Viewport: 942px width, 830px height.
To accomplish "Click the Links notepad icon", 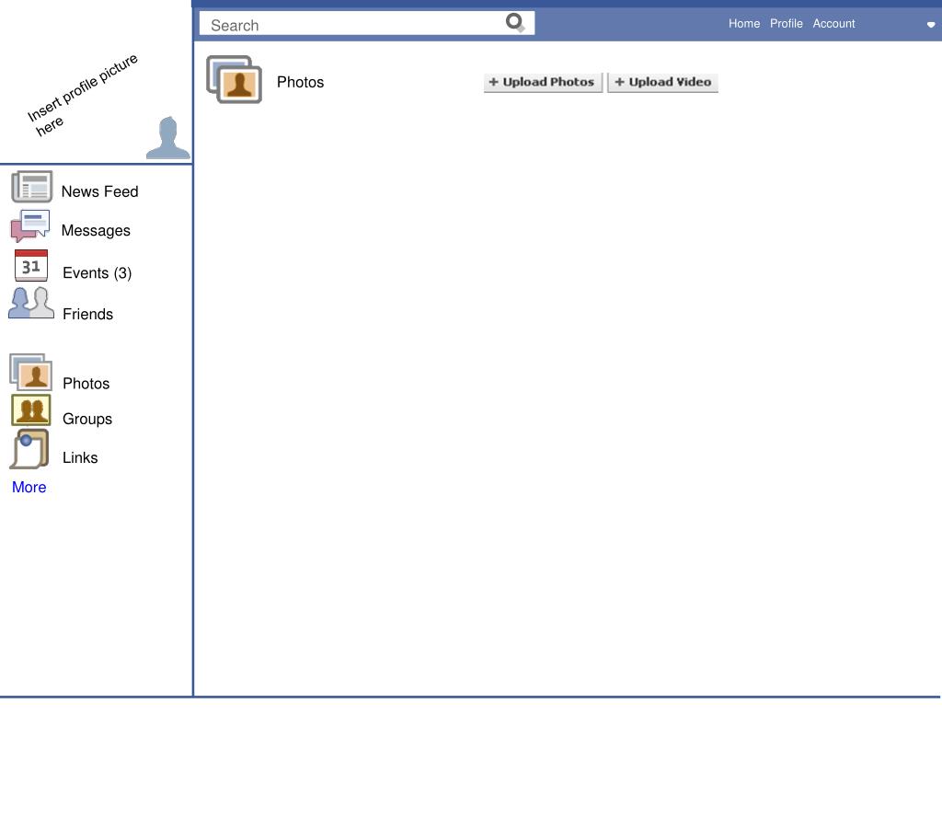I will click(x=29, y=449).
